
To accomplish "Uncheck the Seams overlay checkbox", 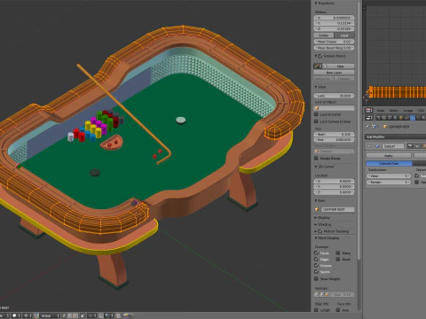I will point(316,271).
